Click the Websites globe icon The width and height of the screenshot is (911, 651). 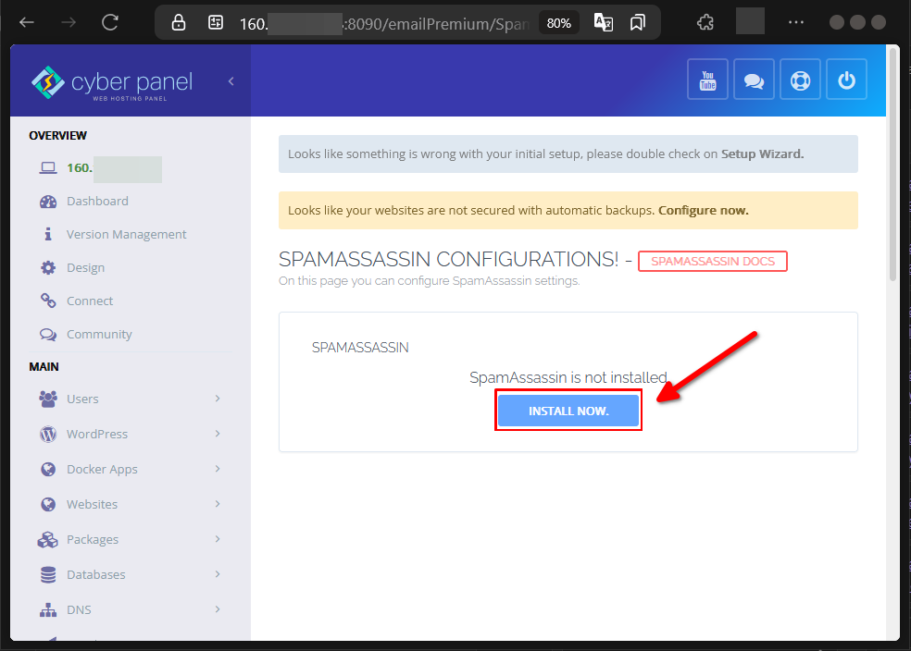[48, 505]
